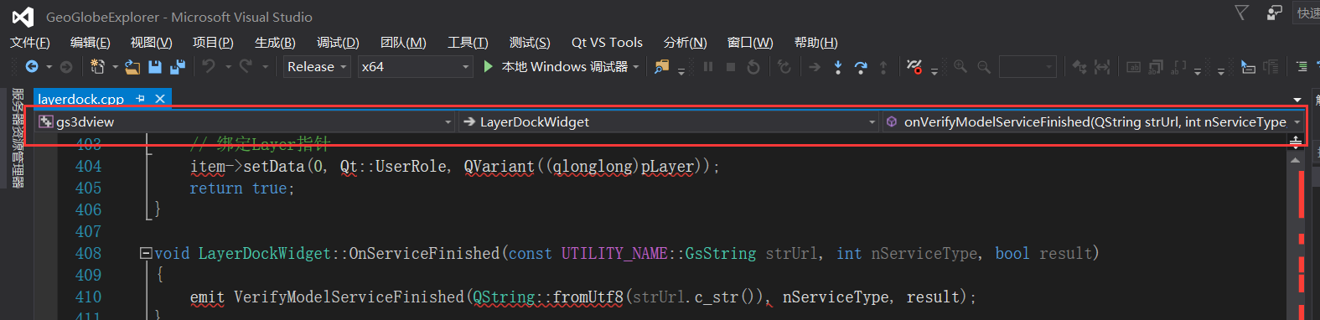Click the Navigate Forward arrow icon
The image size is (1320, 320).
(66, 67)
